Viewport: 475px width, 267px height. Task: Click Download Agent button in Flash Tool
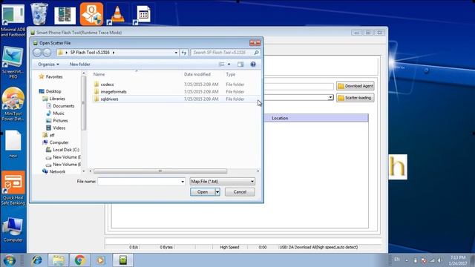tap(356, 86)
